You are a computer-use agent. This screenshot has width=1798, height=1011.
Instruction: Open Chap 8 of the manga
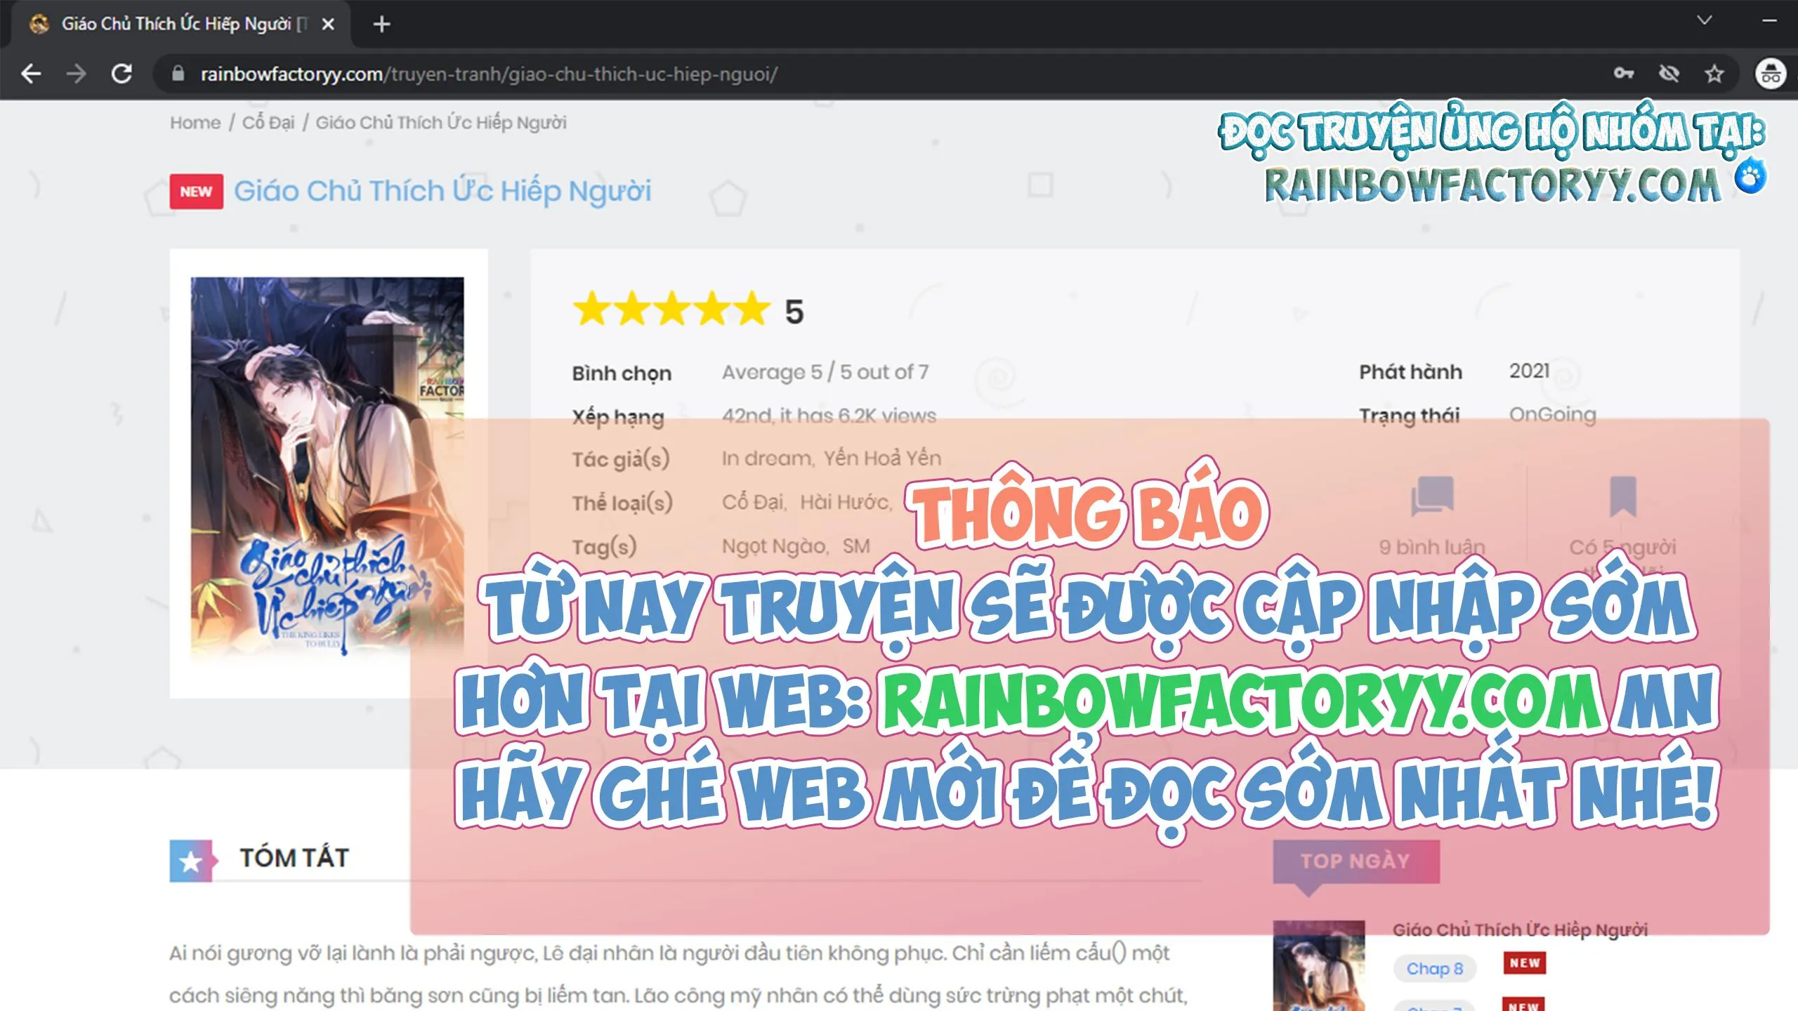pos(1435,968)
